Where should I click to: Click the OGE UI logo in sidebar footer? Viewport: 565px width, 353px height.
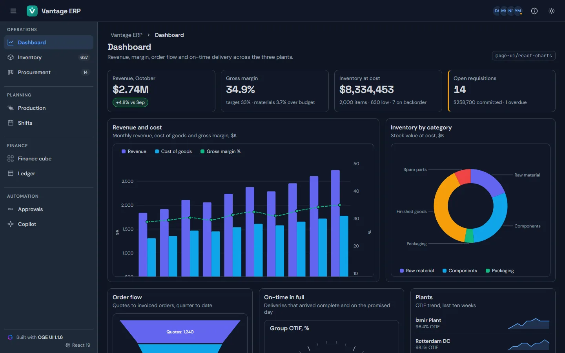coord(10,337)
